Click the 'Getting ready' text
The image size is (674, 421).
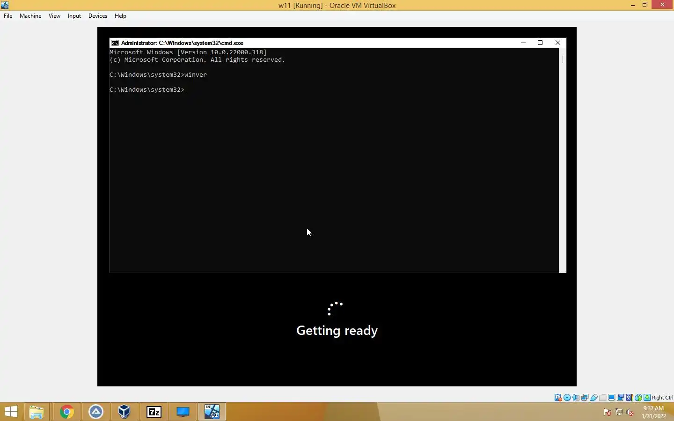pyautogui.click(x=337, y=331)
